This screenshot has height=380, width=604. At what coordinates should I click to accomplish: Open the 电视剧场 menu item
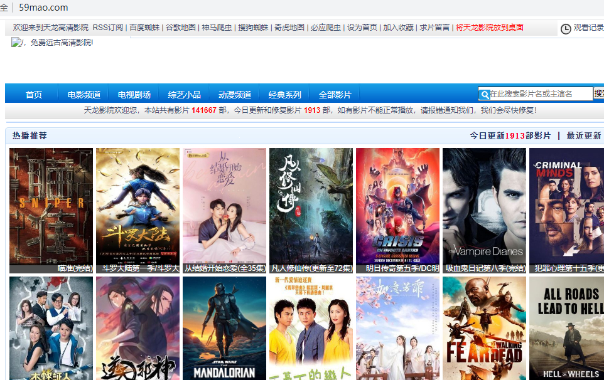tap(134, 95)
